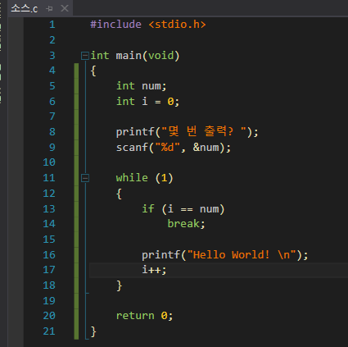Pin the 소스.c tab
The image size is (348, 347).
pyautogui.click(x=49, y=9)
